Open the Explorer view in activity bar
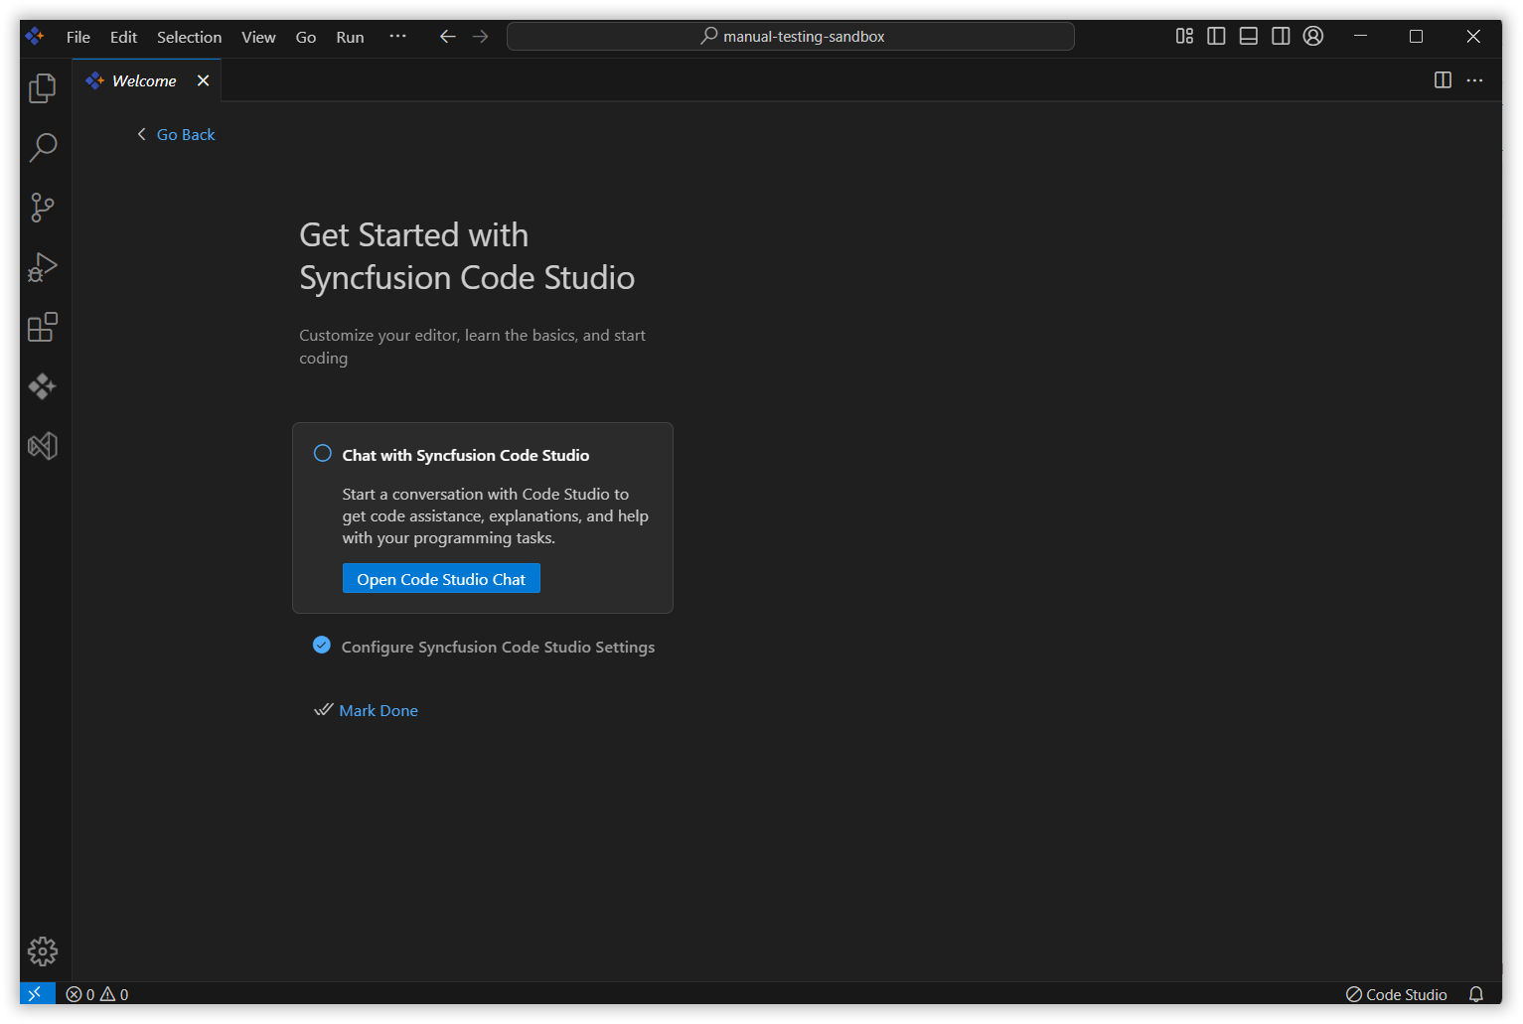Viewport: 1523px width, 1024px height. click(x=43, y=88)
